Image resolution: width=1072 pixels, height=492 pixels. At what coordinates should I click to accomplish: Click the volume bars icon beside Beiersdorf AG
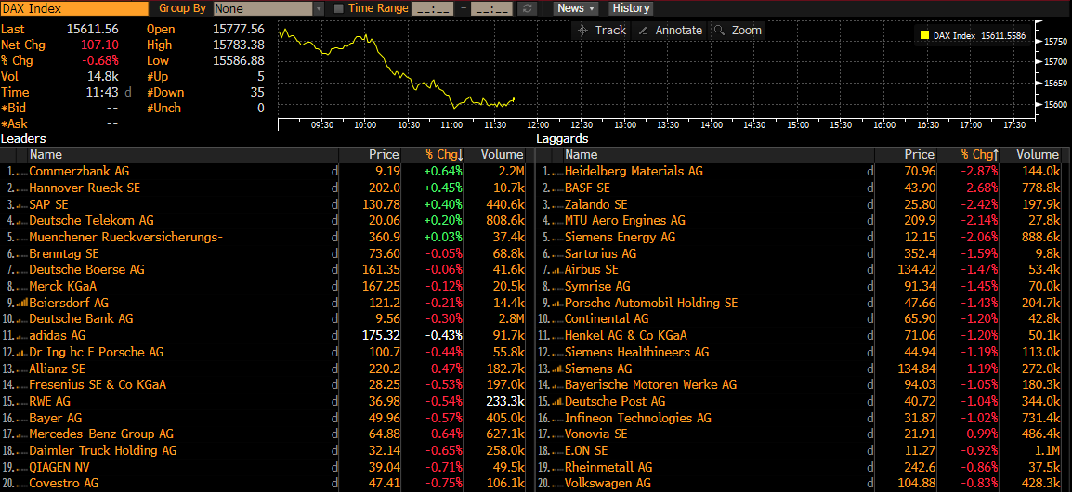coord(20,303)
